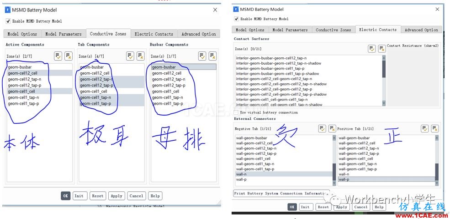Deselect all Negative Tab zones
450x219 pixels.
[332, 129]
